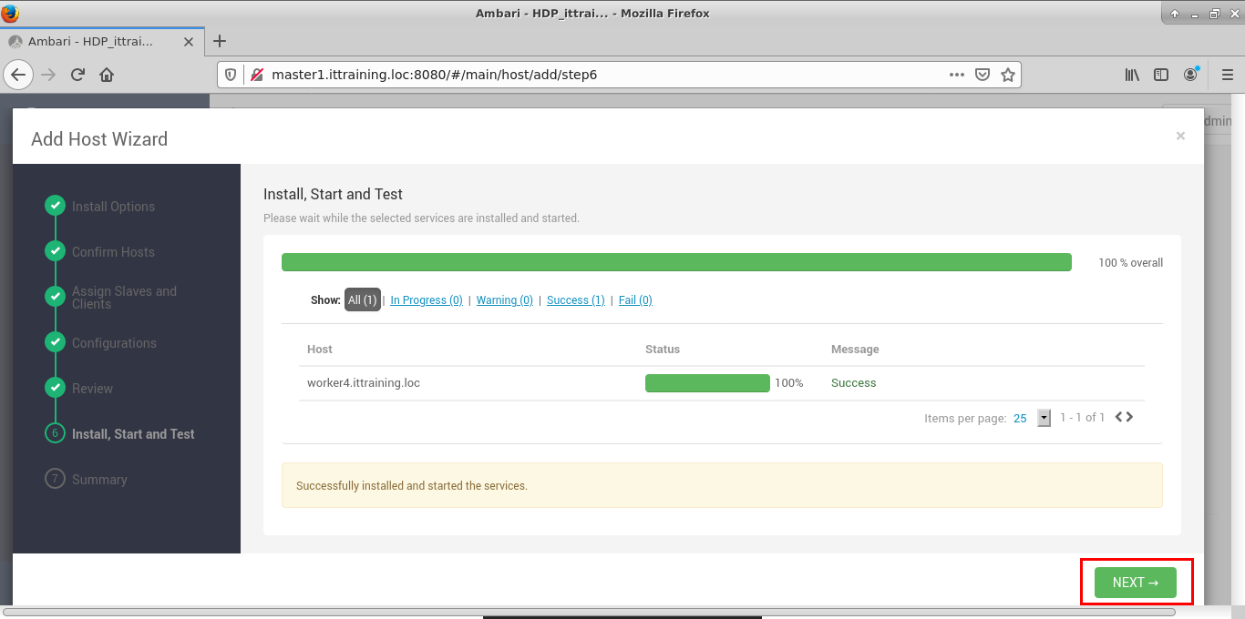The width and height of the screenshot is (1245, 619).
Task: Toggle the Firefox sidebar view icon
Action: point(1161,75)
